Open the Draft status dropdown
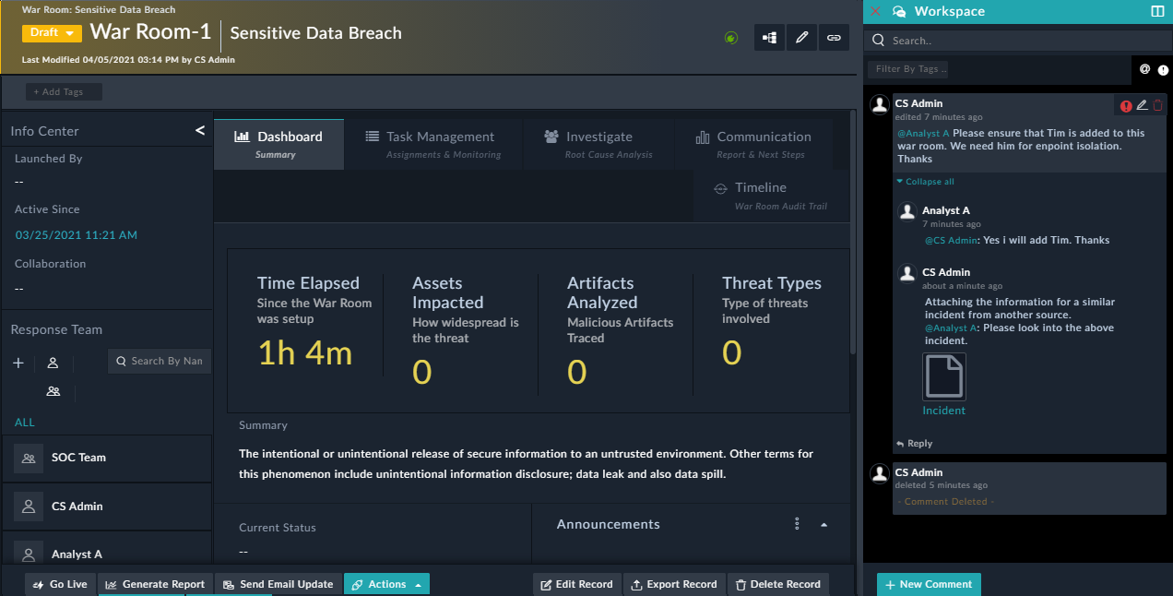 52,33
